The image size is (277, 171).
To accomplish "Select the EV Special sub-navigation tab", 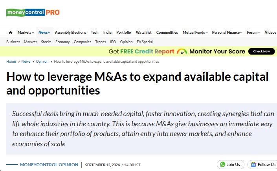I will (x=145, y=42).
